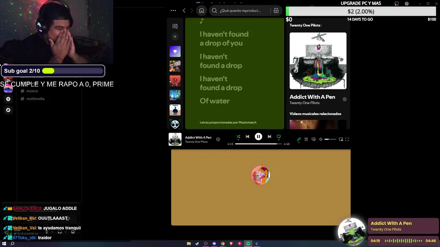The width and height of the screenshot is (440, 247).
Task: Click 'Letras proporcionadas por Musixmatch' credit
Action: (228, 122)
